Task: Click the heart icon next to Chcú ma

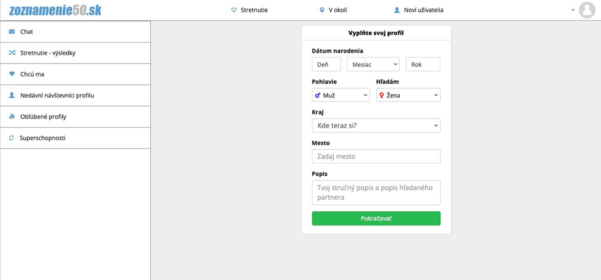Action: click(12, 74)
